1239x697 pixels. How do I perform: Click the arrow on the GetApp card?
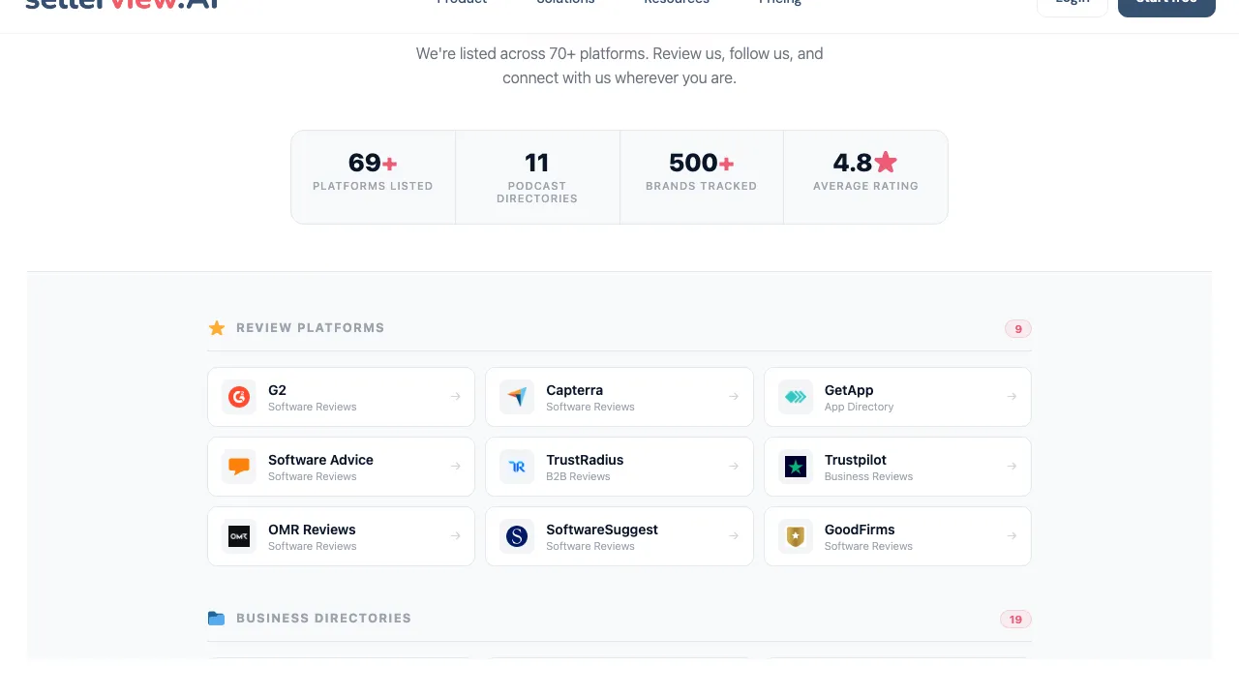[x=1012, y=397]
